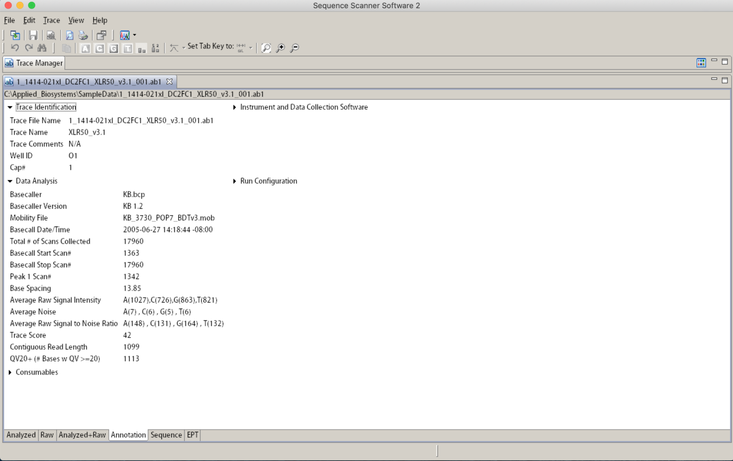Click the Undo arrow icon
Screen dimensions: 733x461
(15, 47)
